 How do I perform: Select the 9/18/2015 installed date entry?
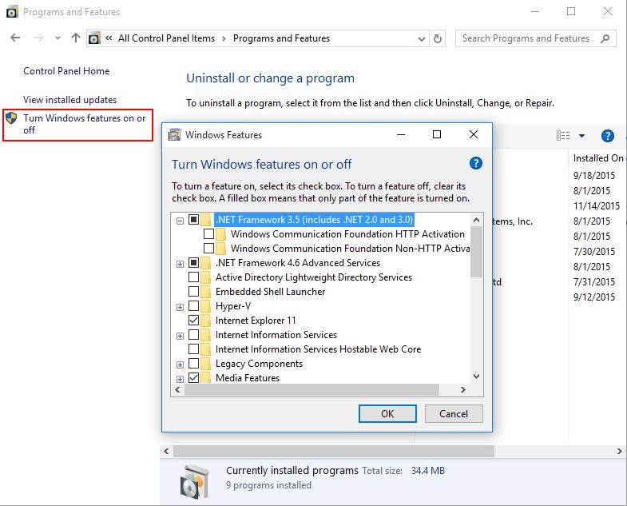click(594, 176)
